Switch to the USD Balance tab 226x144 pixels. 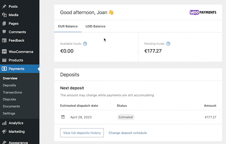pyautogui.click(x=95, y=26)
